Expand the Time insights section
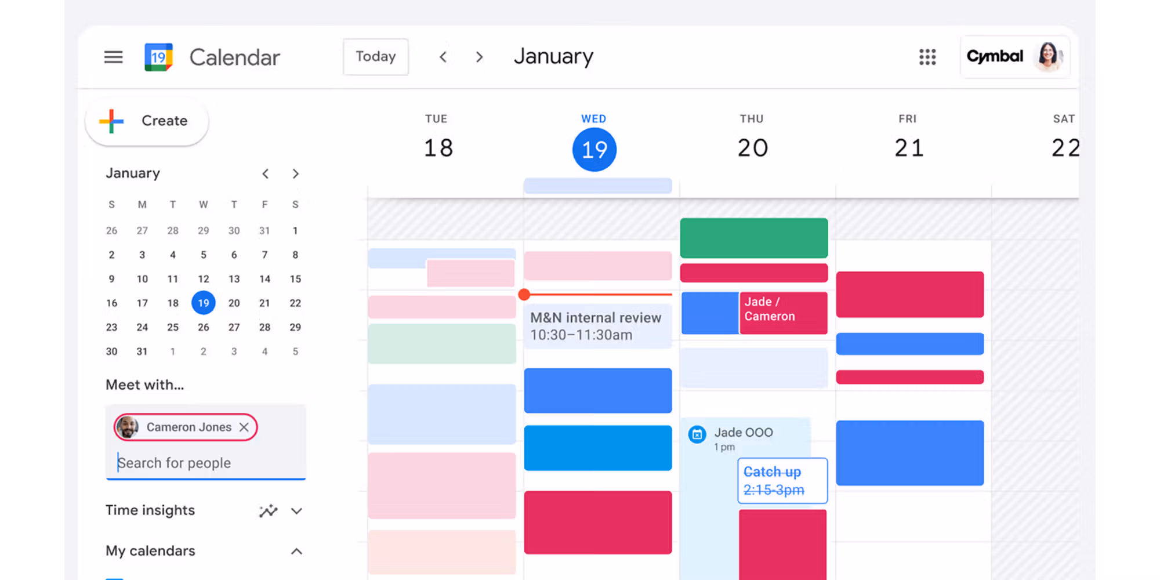Screen dimensions: 1160x580 tap(296, 511)
